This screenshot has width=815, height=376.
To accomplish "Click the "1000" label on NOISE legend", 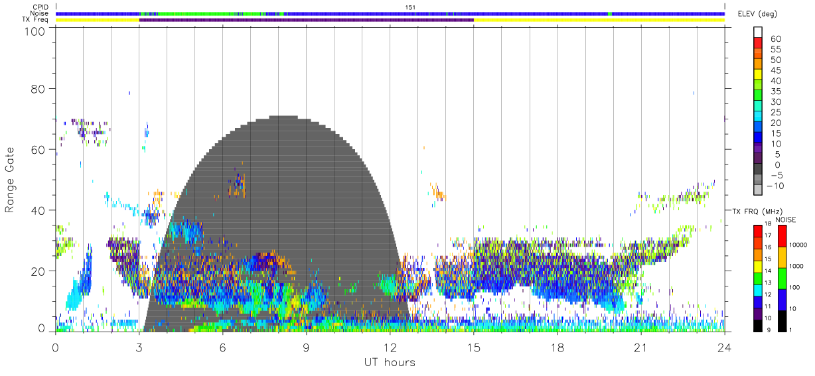I will point(797,266).
